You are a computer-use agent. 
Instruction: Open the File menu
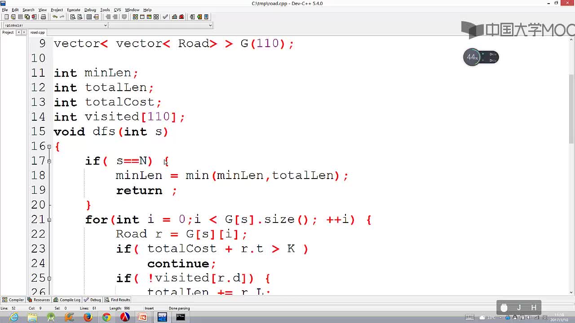(4, 10)
